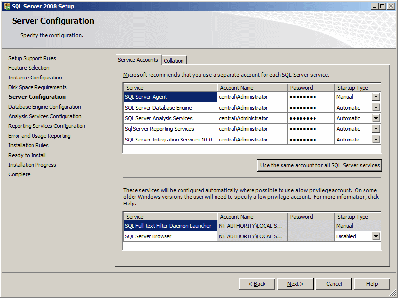Click Account Name header in upper services table
Image resolution: width=398 pixels, height=298 pixels.
(x=252, y=88)
